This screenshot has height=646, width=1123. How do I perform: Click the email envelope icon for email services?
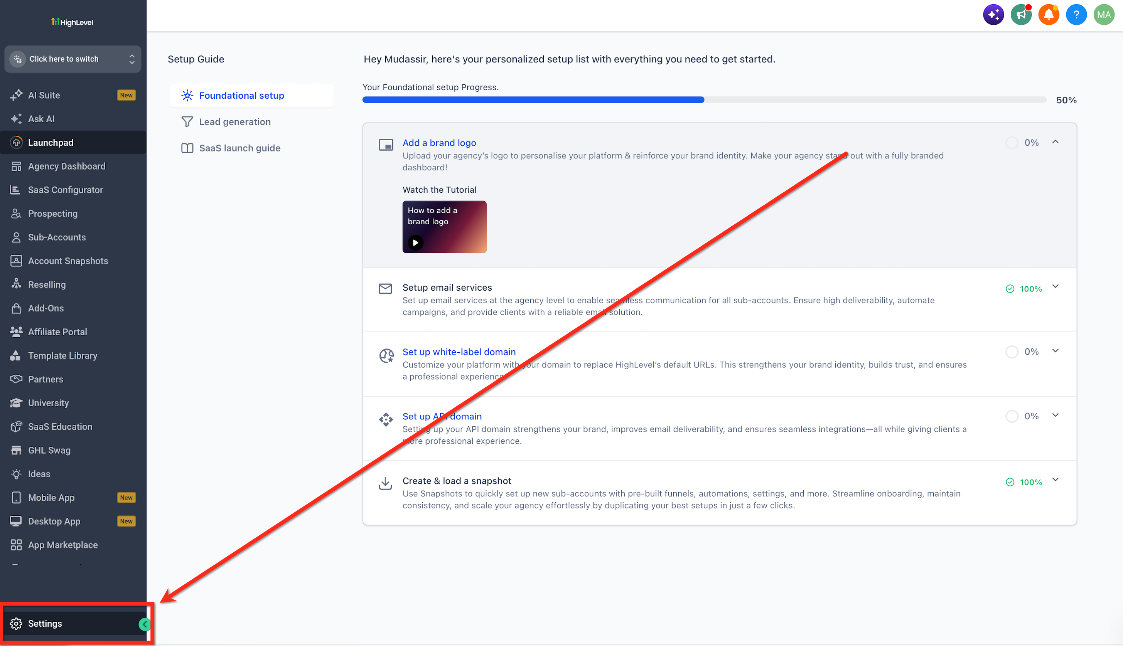point(385,289)
